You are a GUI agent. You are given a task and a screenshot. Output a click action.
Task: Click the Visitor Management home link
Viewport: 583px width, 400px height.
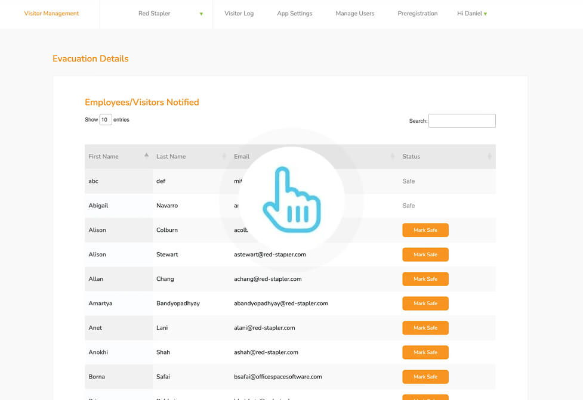51,14
